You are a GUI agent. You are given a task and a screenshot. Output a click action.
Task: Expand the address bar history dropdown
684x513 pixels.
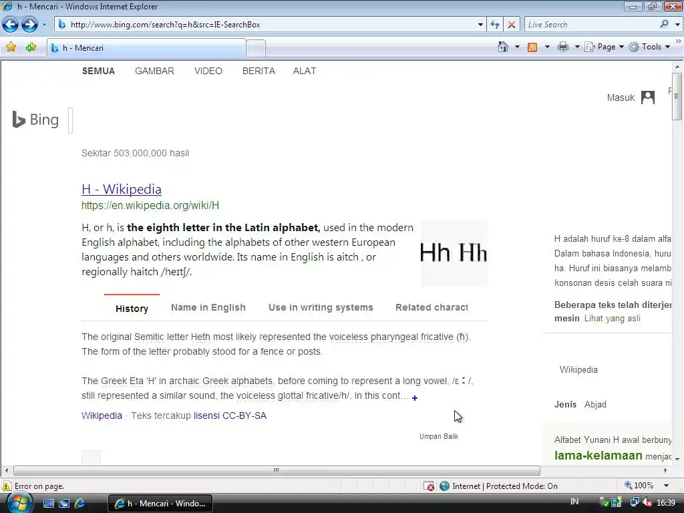click(480, 25)
